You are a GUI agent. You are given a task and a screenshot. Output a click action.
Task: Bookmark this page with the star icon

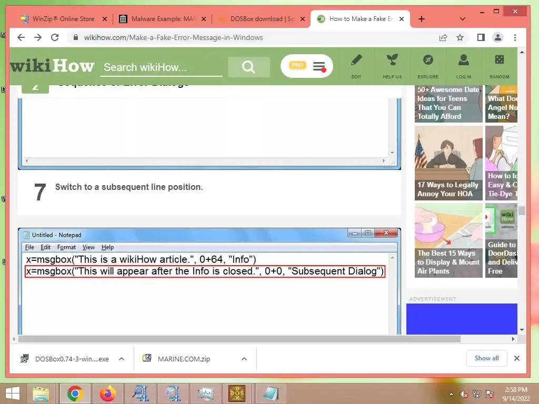click(460, 37)
